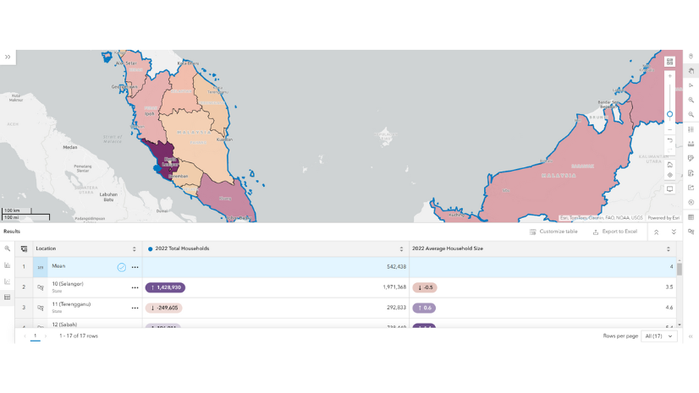The image size is (699, 393).
Task: Click the map zoom in plus button
Action: point(669,76)
